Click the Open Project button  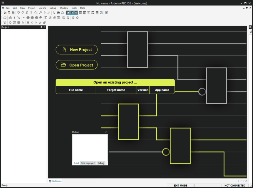(x=76, y=65)
